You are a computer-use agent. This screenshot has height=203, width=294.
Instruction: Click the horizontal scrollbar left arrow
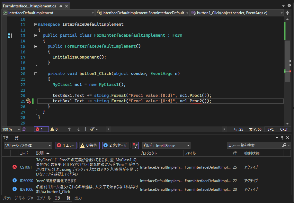108,129
